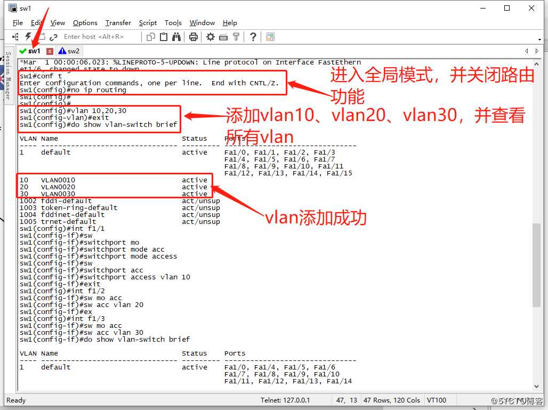Close the sw1 SecureCRT window
Screen dimensions: 548x410
click(x=531, y=8)
